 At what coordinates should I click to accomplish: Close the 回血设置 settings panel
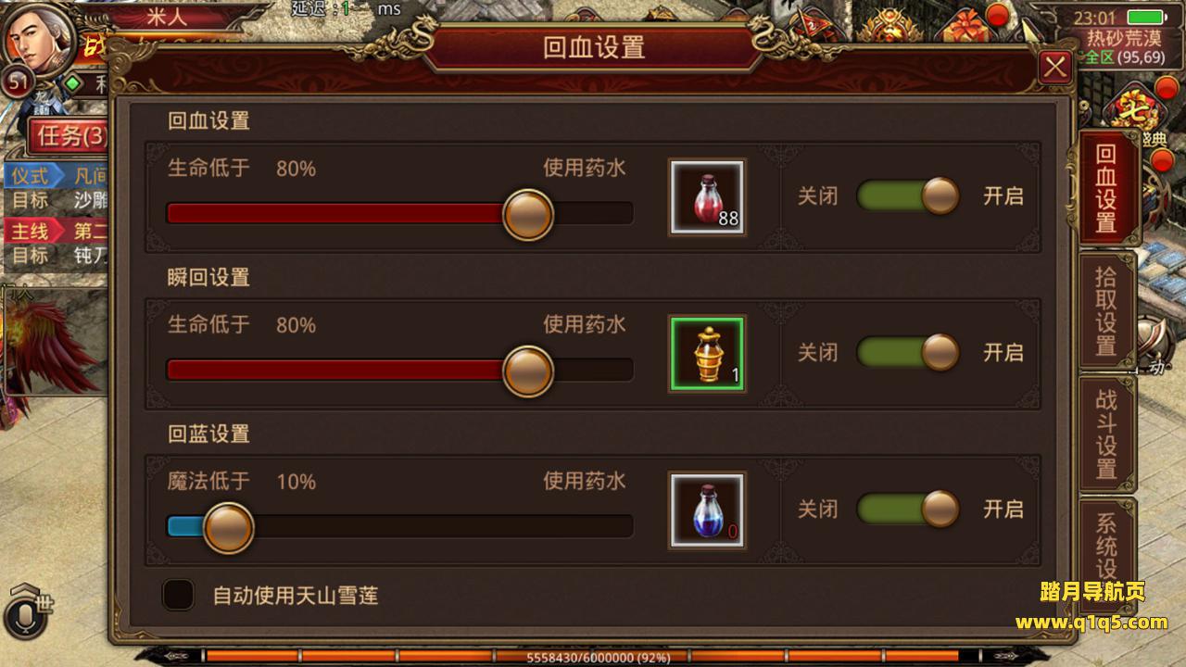(1054, 68)
